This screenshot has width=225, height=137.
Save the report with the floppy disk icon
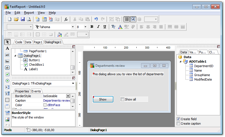coord(23,19)
